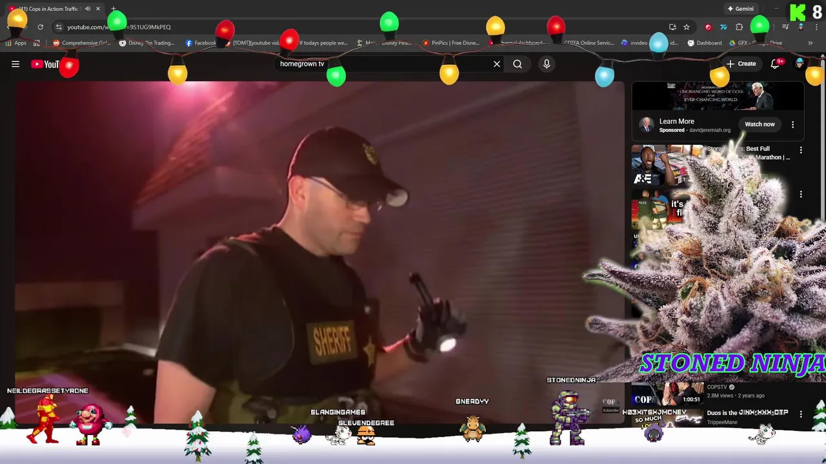Image resolution: width=826 pixels, height=464 pixels.
Task: Reload the page with the browser refresh icon
Action: click(40, 27)
